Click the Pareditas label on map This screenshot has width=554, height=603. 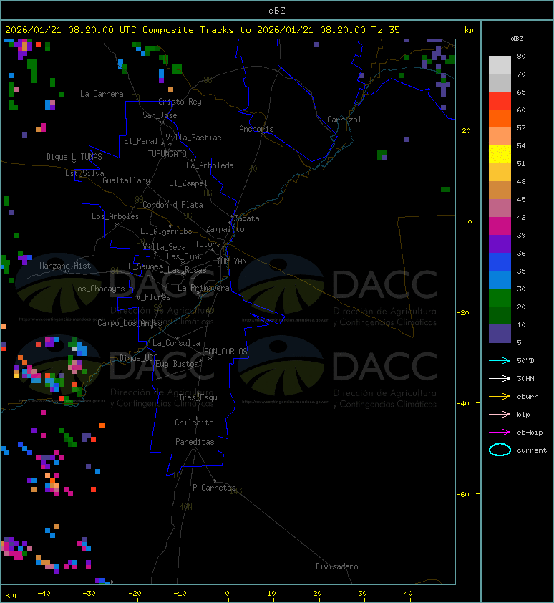tap(195, 442)
